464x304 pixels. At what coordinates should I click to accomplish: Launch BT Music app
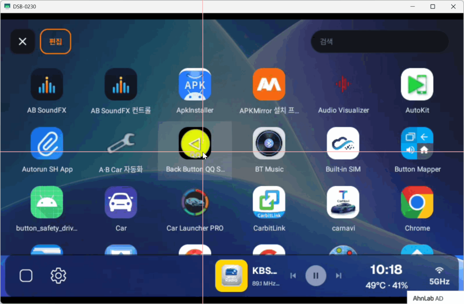tap(269, 143)
